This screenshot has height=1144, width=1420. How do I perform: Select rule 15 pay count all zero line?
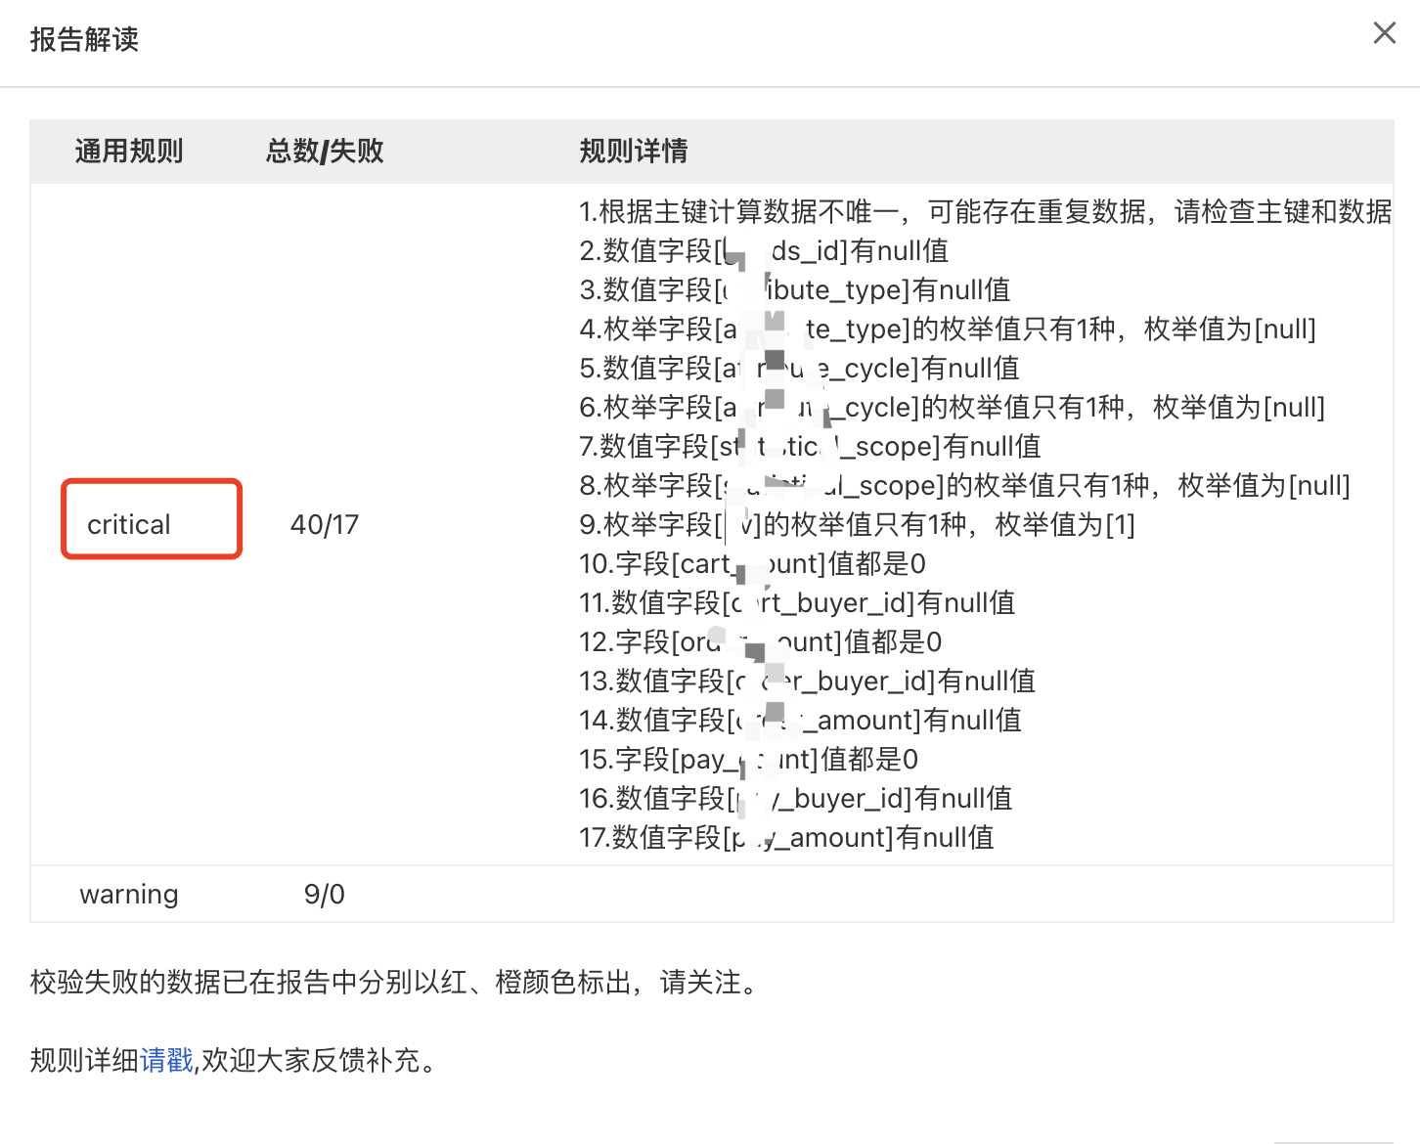coord(749,759)
